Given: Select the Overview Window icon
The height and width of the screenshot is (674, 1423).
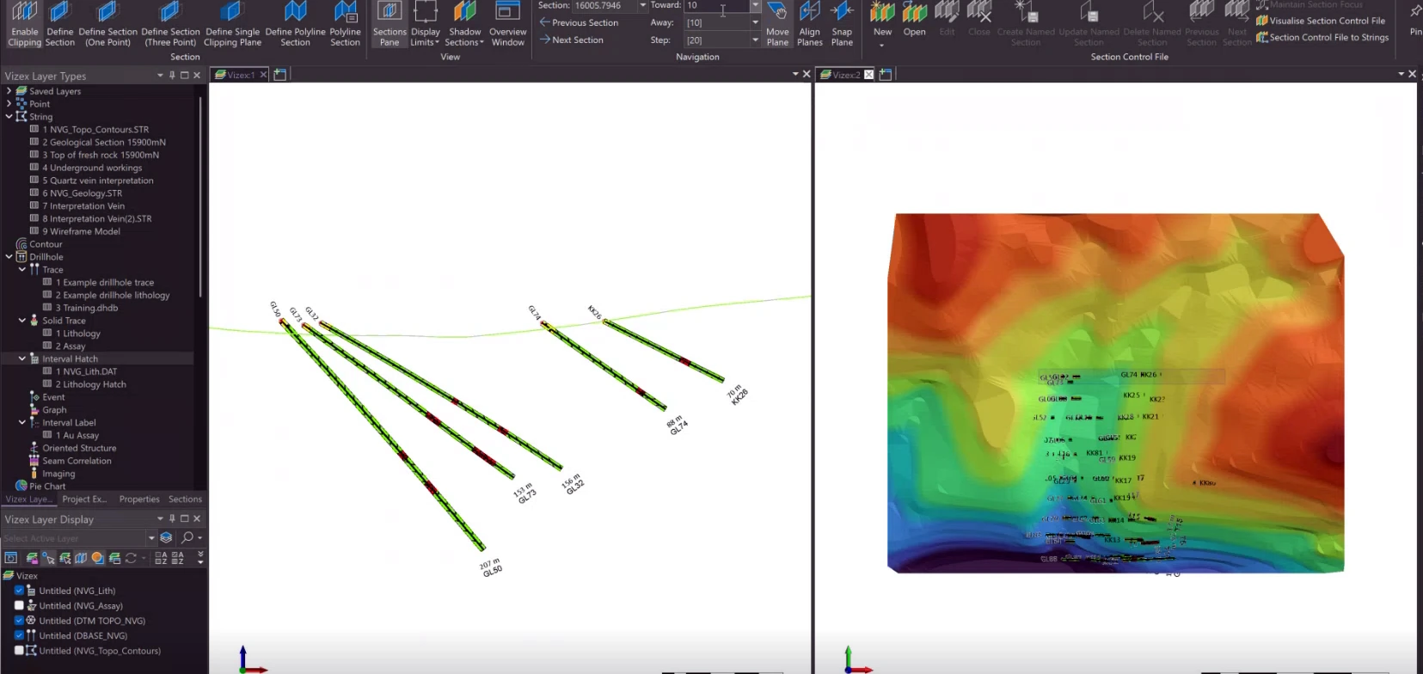Looking at the screenshot, I should pyautogui.click(x=507, y=24).
